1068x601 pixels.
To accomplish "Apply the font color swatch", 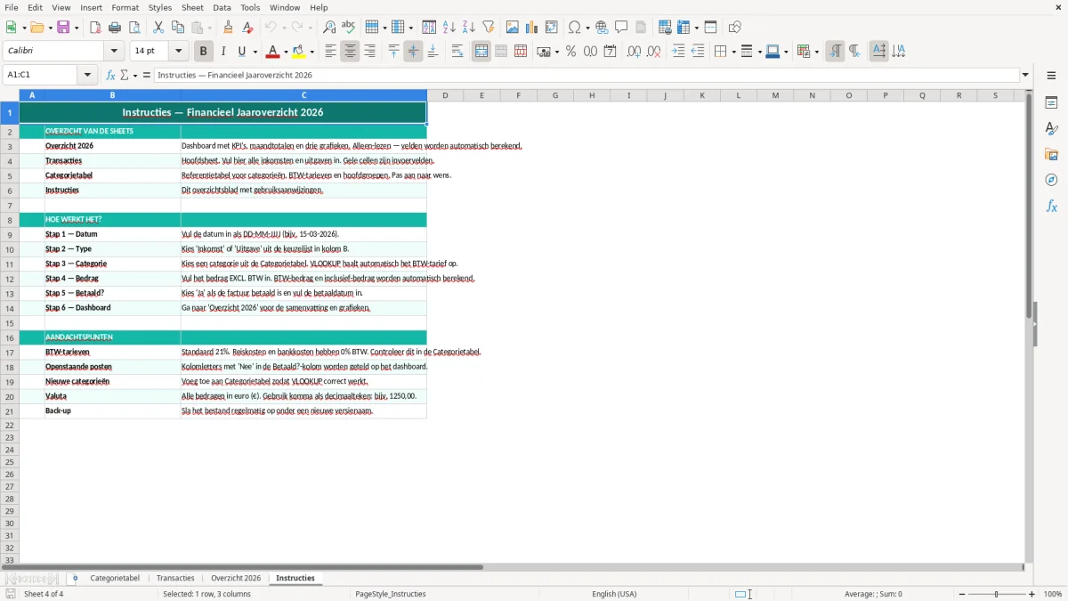I will [272, 52].
